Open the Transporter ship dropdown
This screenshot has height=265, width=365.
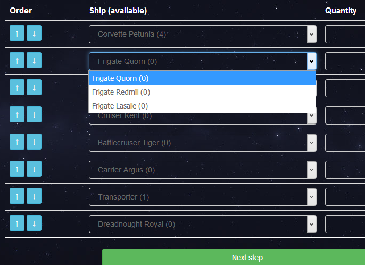202,197
